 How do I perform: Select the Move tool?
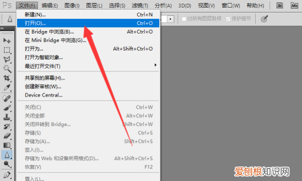click(7, 41)
